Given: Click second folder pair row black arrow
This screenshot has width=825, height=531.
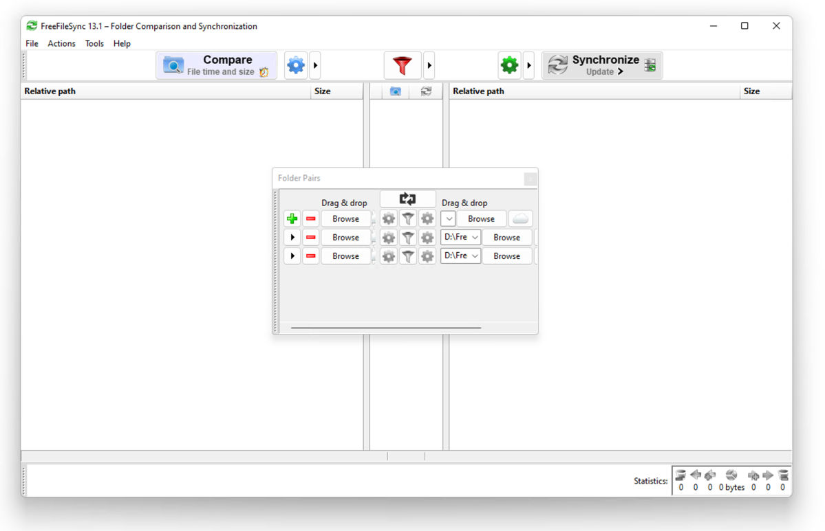Looking at the screenshot, I should [x=292, y=238].
